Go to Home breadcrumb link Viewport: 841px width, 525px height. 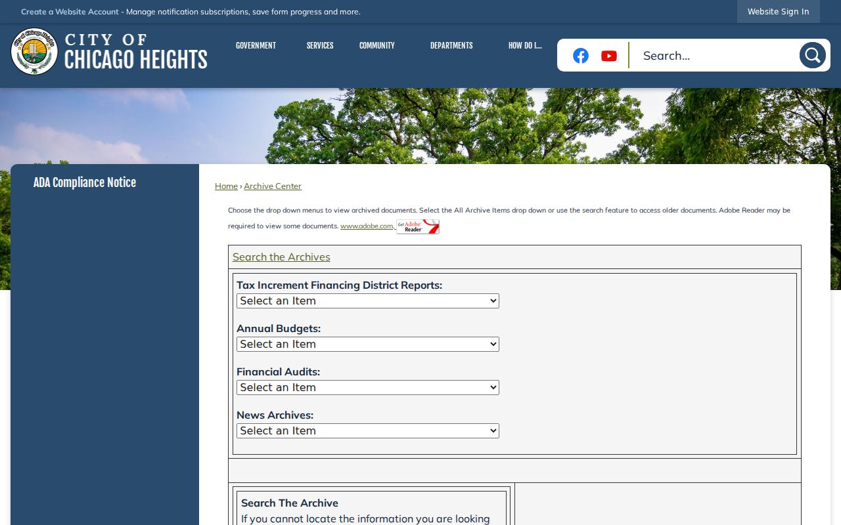pyautogui.click(x=226, y=186)
